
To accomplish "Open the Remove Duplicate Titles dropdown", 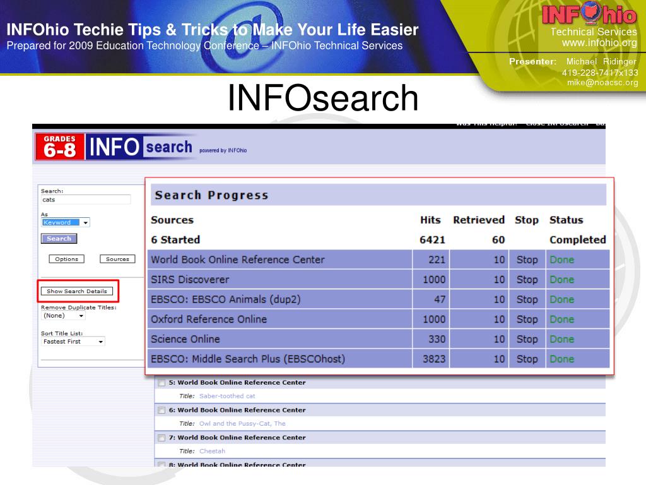I will point(63,316).
